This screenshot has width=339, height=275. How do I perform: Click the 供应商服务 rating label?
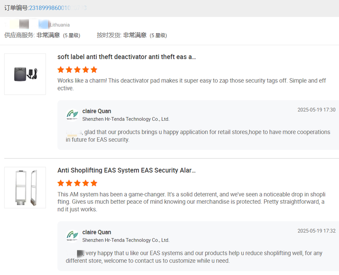[19, 35]
